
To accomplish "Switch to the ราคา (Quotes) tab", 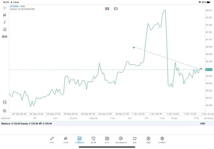I will coord(52,140).
